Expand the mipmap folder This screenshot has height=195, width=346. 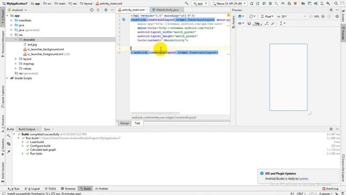tap(16, 64)
